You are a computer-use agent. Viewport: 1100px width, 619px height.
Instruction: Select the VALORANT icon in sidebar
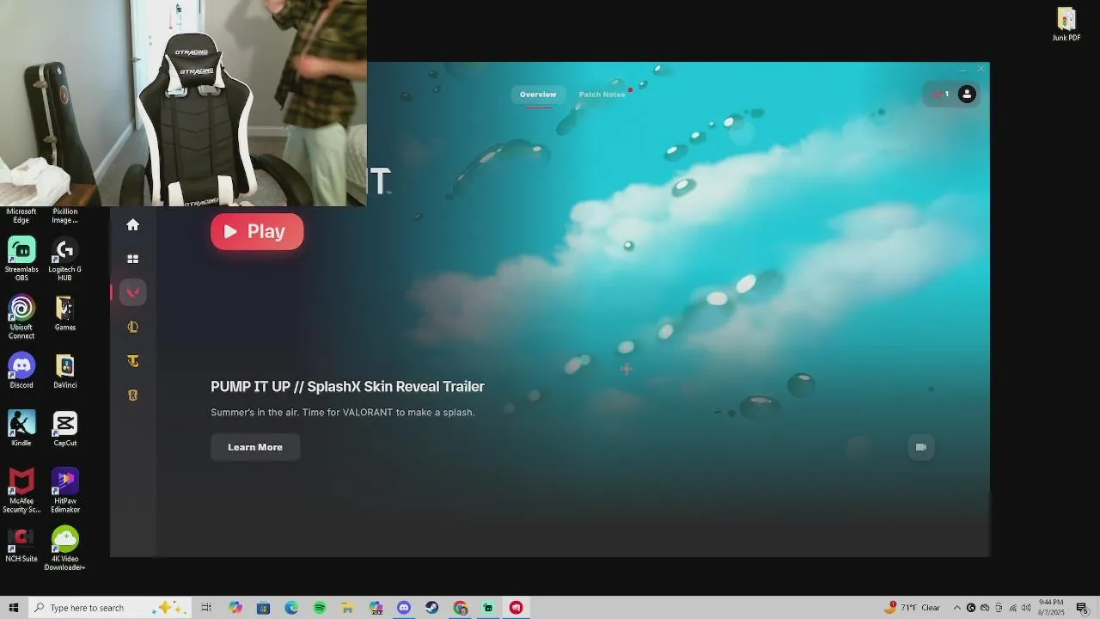click(x=132, y=292)
